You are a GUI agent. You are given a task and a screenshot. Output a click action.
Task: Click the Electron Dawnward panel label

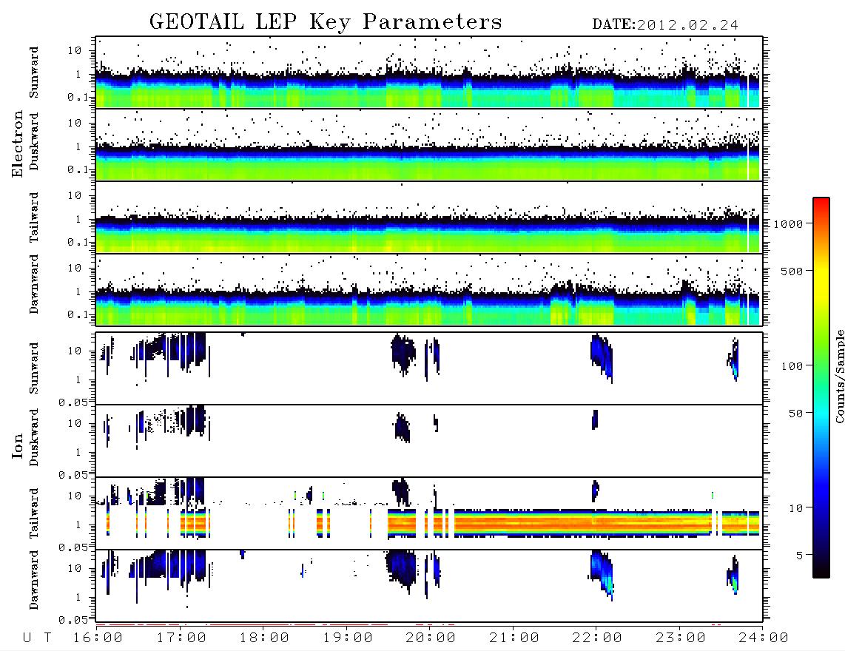(x=34, y=284)
